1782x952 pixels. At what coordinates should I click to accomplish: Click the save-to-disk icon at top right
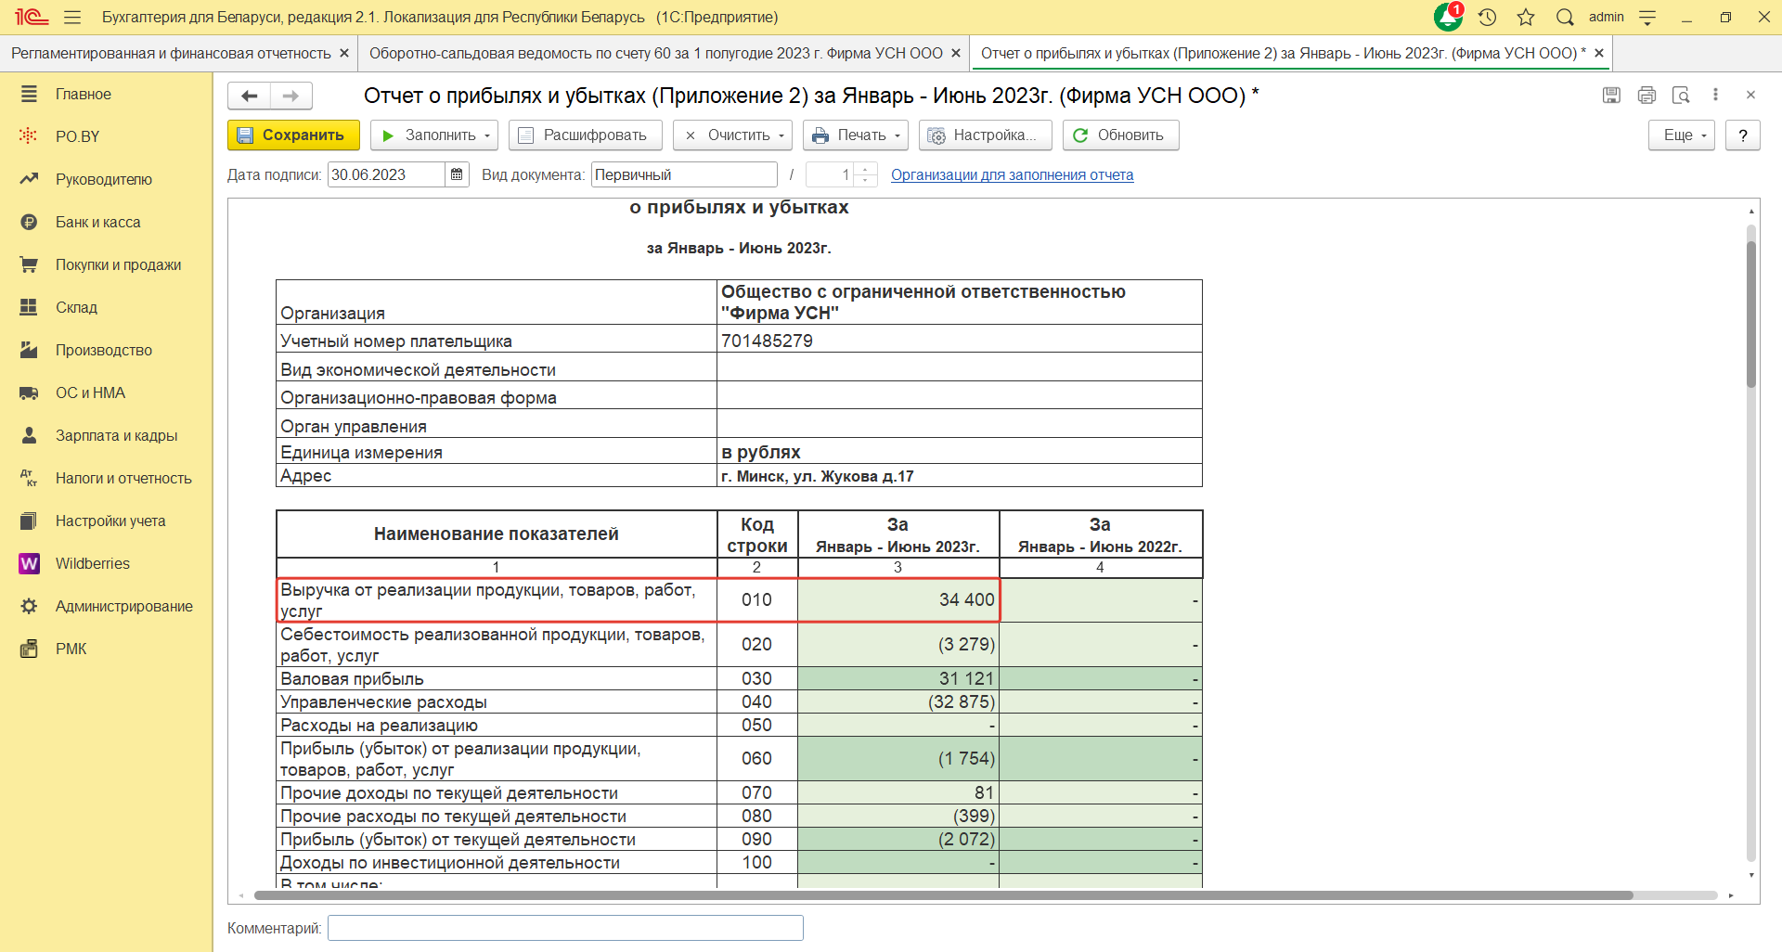click(1611, 95)
